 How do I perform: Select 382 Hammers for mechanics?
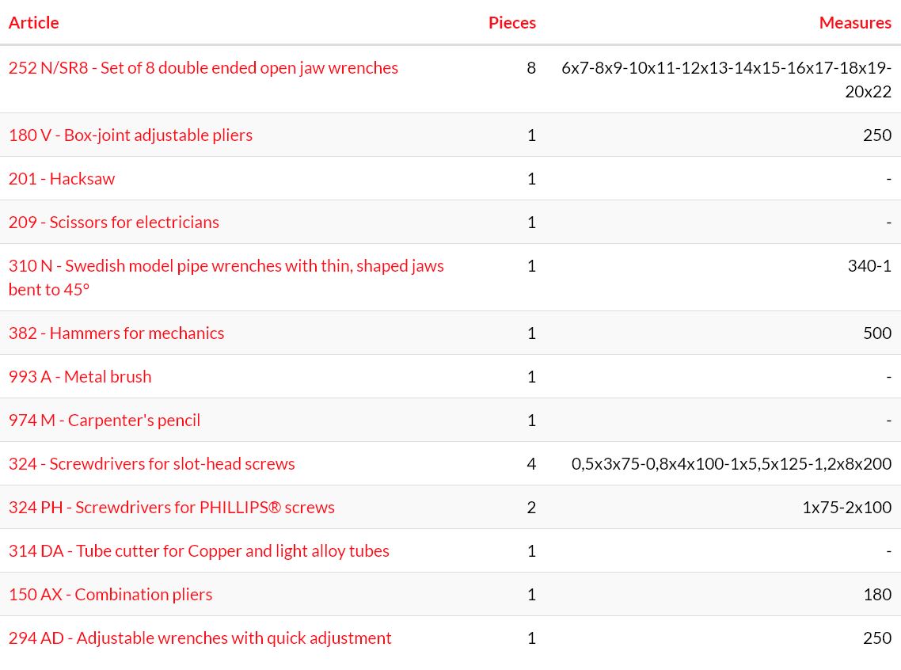click(x=116, y=333)
